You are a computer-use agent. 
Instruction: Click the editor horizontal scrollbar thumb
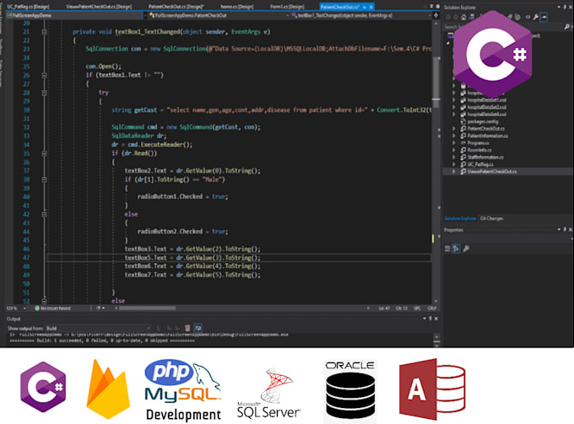point(147,309)
